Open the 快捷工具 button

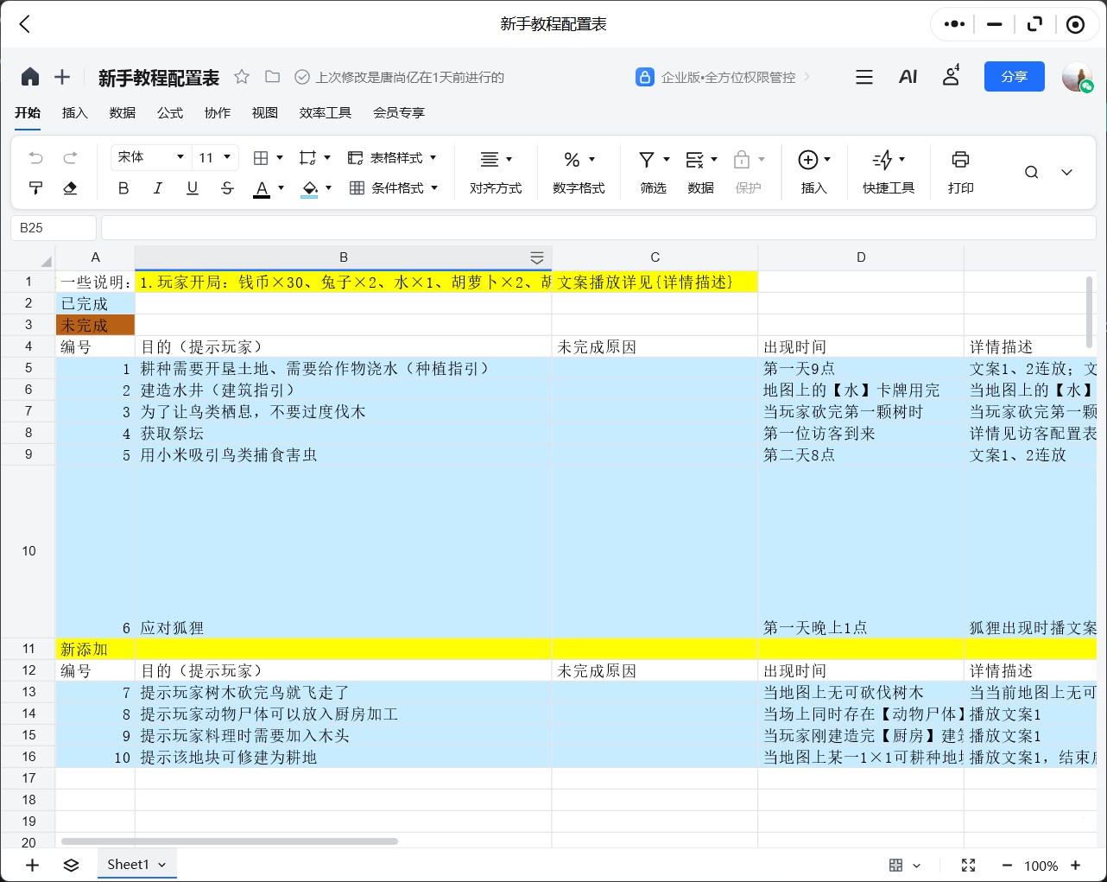[889, 173]
